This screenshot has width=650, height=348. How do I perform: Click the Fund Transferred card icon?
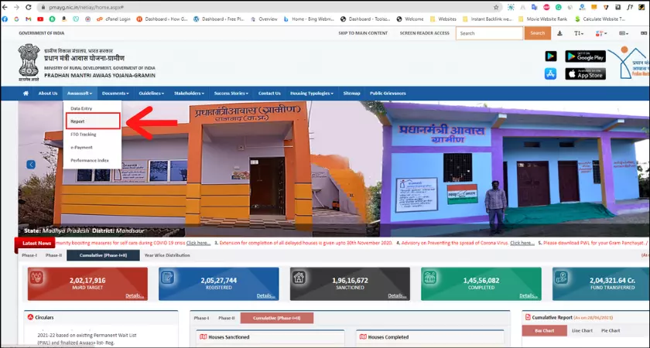[561, 277]
